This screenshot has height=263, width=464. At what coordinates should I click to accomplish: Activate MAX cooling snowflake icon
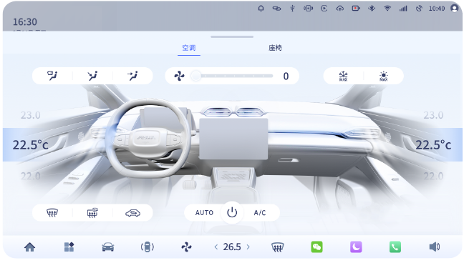pyautogui.click(x=343, y=76)
